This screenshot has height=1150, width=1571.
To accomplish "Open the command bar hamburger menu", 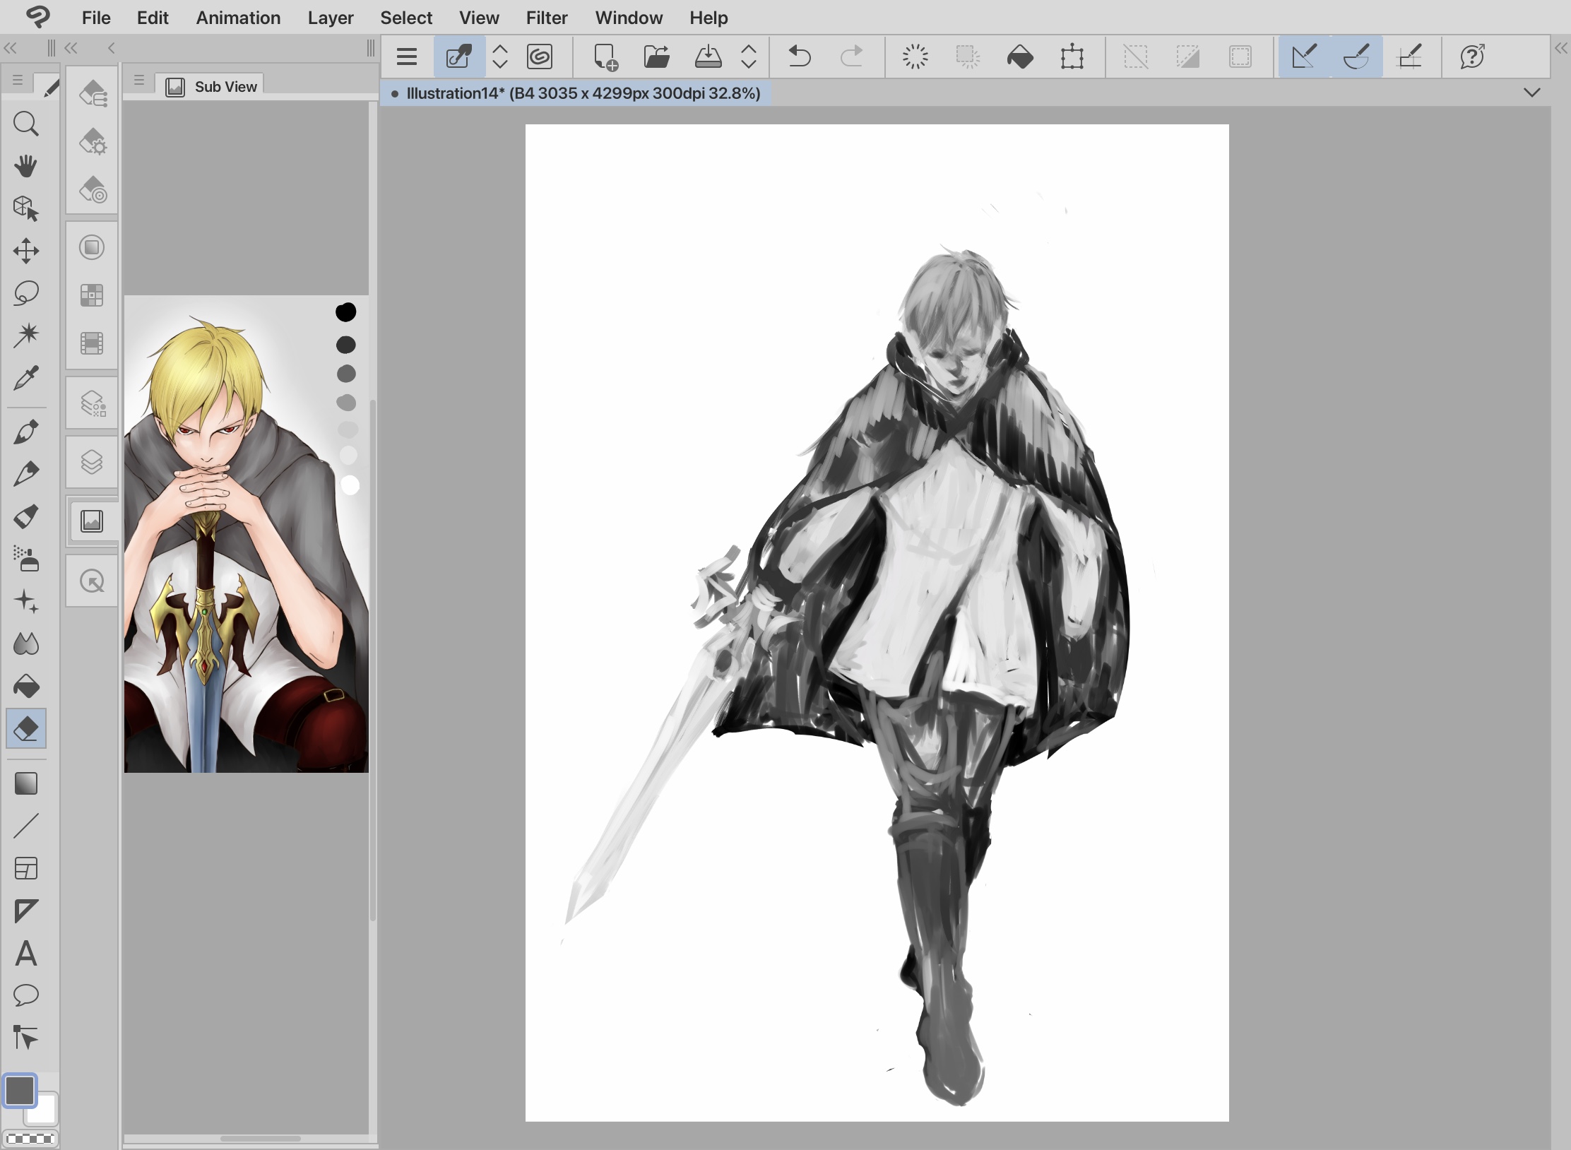I will (x=407, y=57).
